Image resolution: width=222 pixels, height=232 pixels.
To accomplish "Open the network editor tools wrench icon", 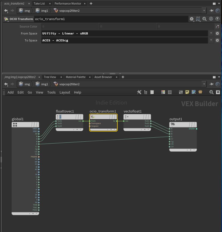I will pos(139,92).
